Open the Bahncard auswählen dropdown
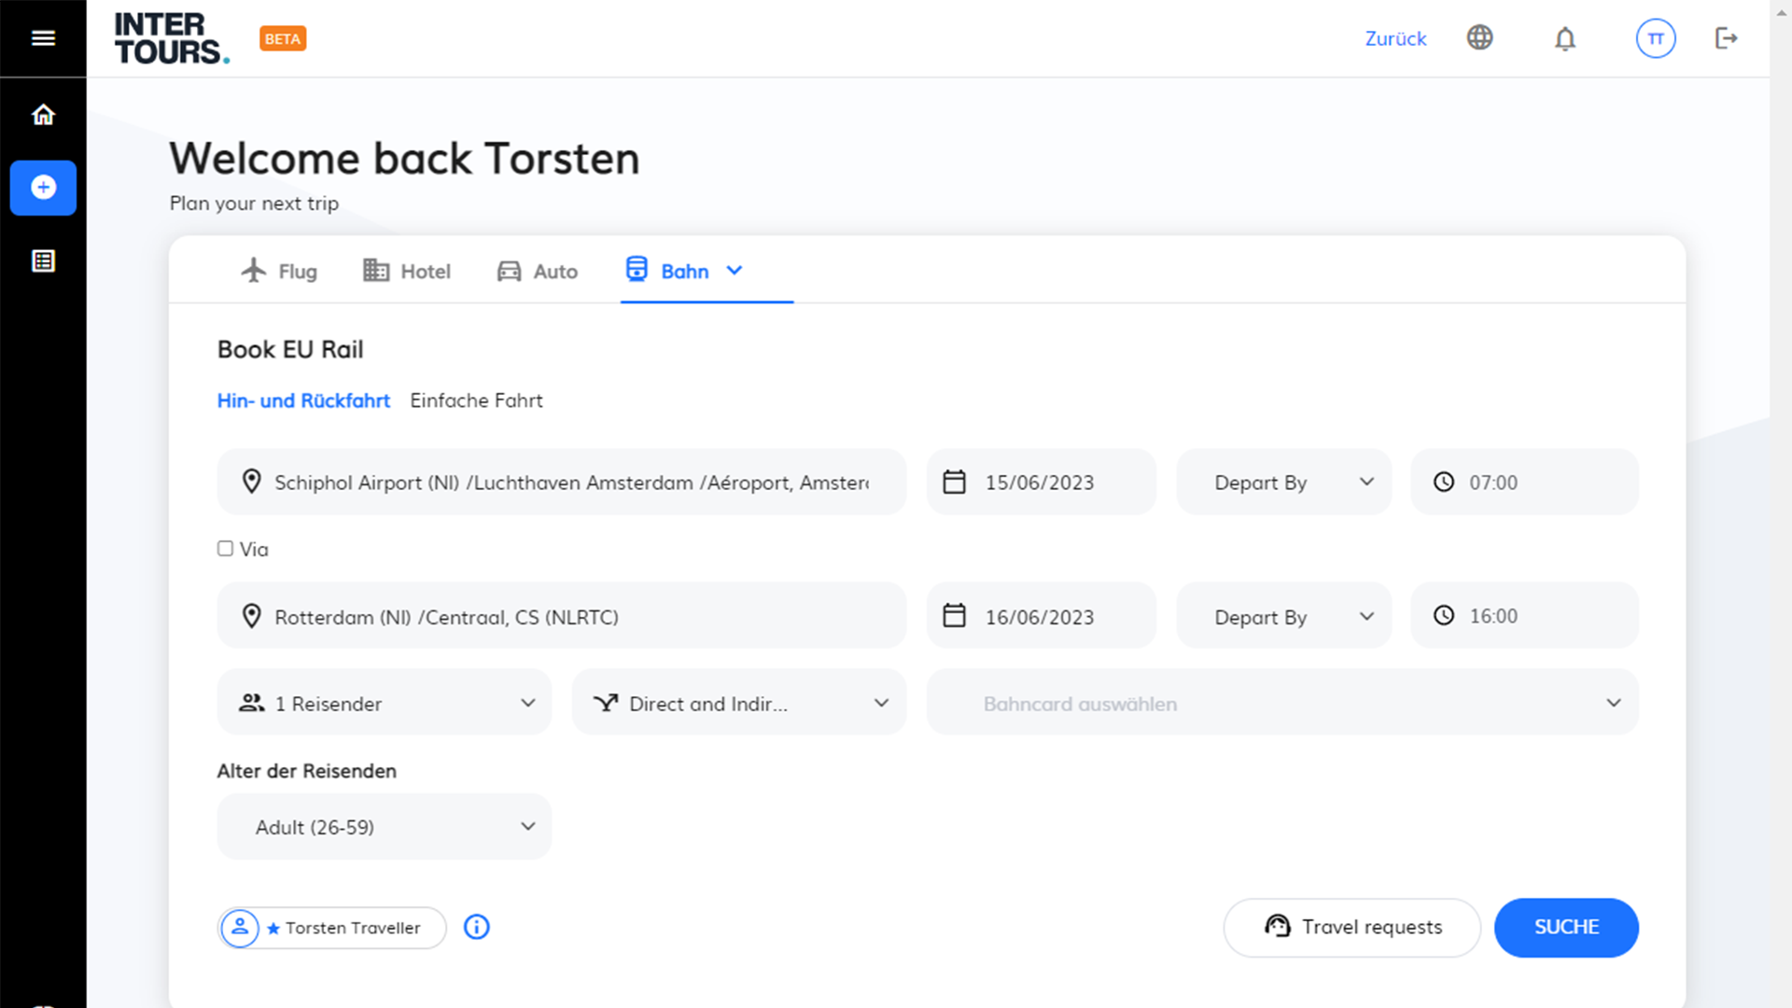This screenshot has width=1792, height=1008. [x=1281, y=703]
